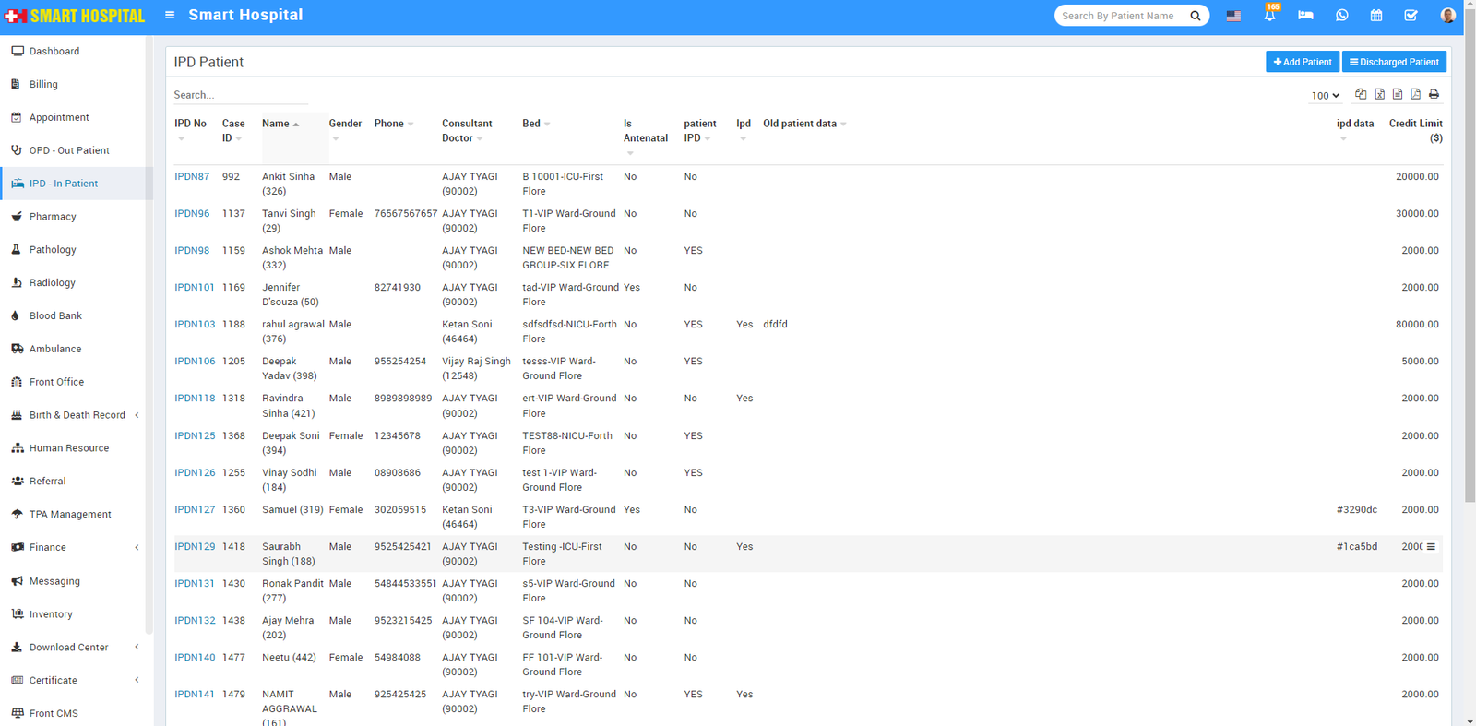Print the IPD patient table
The image size is (1476, 726).
1434,94
